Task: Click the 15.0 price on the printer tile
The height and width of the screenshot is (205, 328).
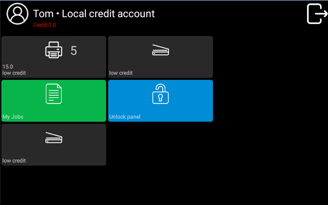Action: pyautogui.click(x=8, y=67)
